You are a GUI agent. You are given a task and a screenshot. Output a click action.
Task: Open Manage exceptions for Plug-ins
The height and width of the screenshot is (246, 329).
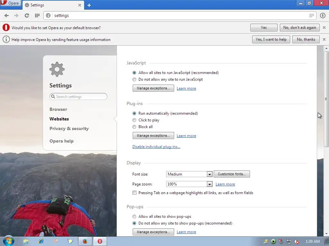(x=153, y=135)
